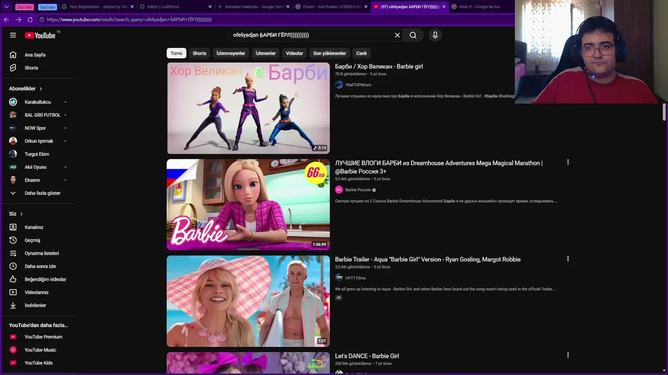This screenshot has width=668, height=375.
Task: Visit the HYTT Films channel
Action: coord(355,278)
